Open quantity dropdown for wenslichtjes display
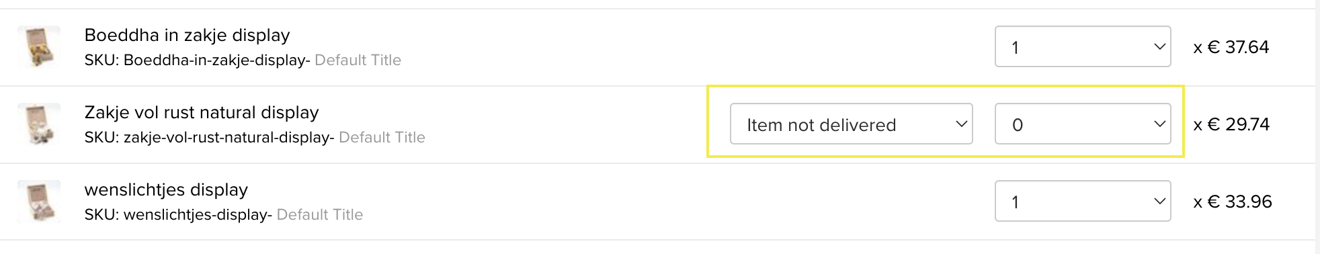The height and width of the screenshot is (254, 1320). tap(1083, 201)
